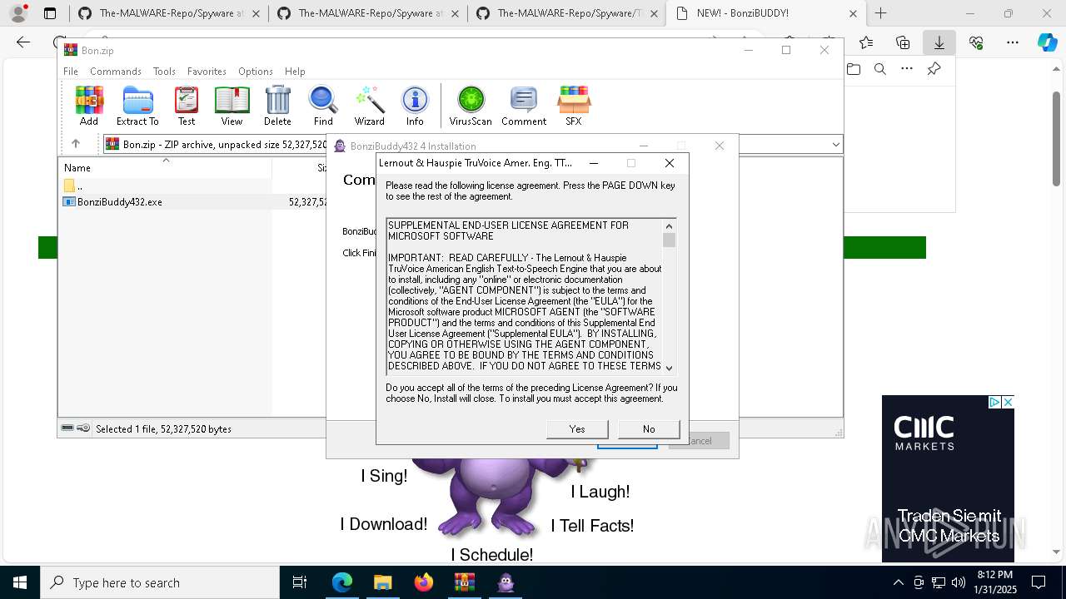This screenshot has height=599, width=1066.
Task: Close the Lernout & Hauspie license dialog
Action: point(669,163)
